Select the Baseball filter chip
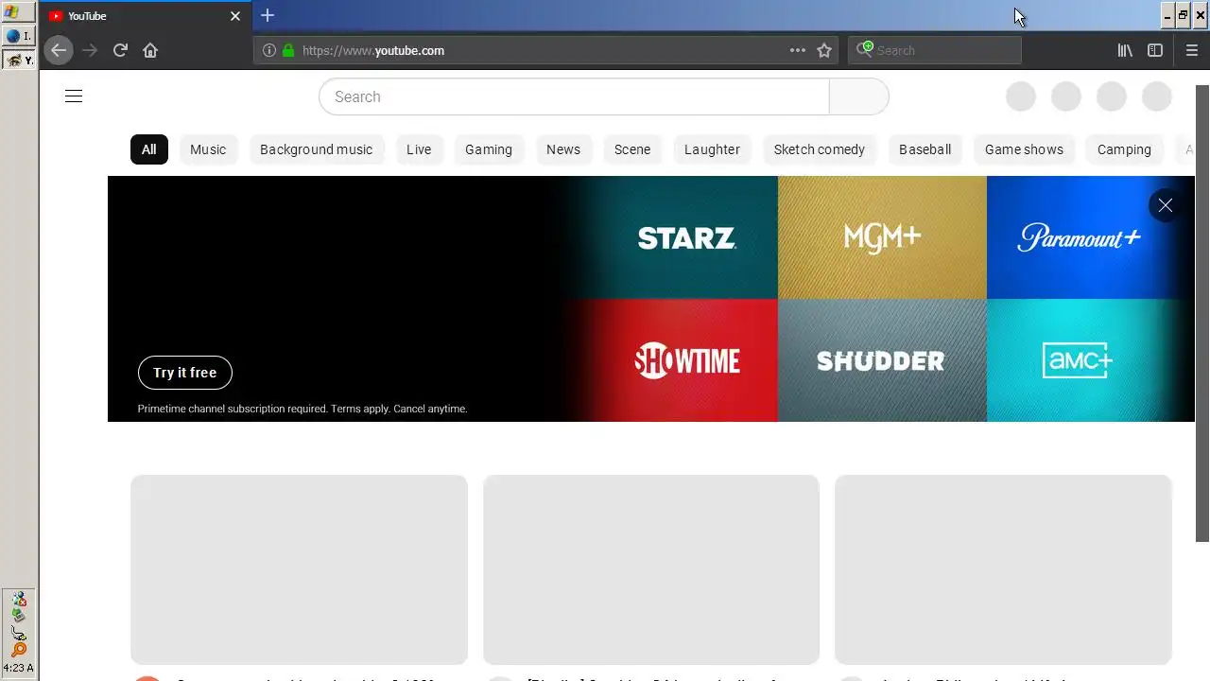The width and height of the screenshot is (1210, 681). click(925, 149)
